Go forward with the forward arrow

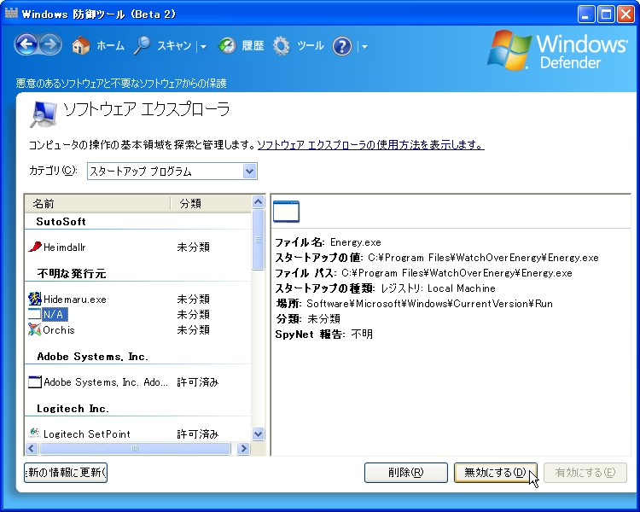click(x=50, y=44)
